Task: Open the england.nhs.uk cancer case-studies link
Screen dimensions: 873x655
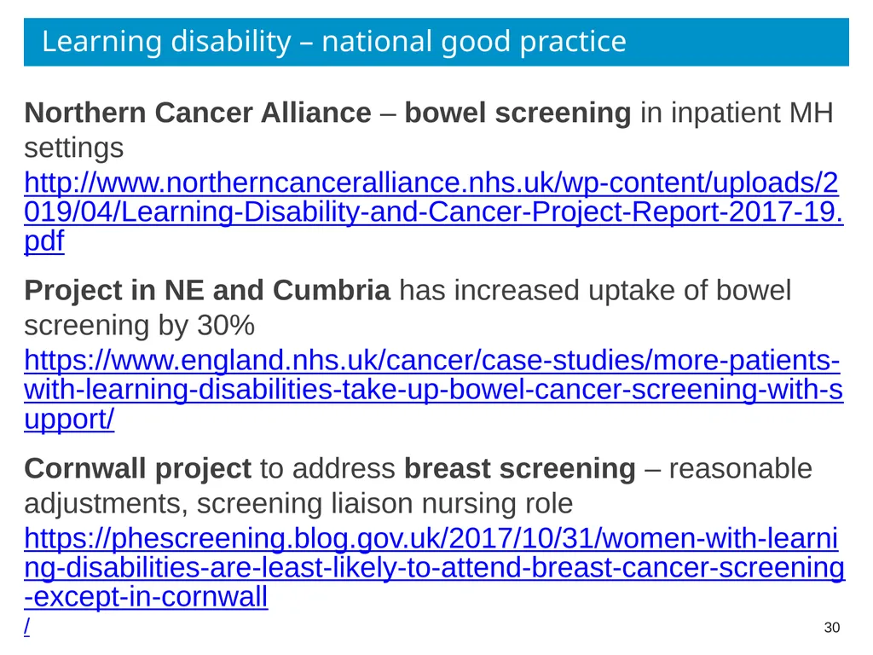Action: (432, 361)
